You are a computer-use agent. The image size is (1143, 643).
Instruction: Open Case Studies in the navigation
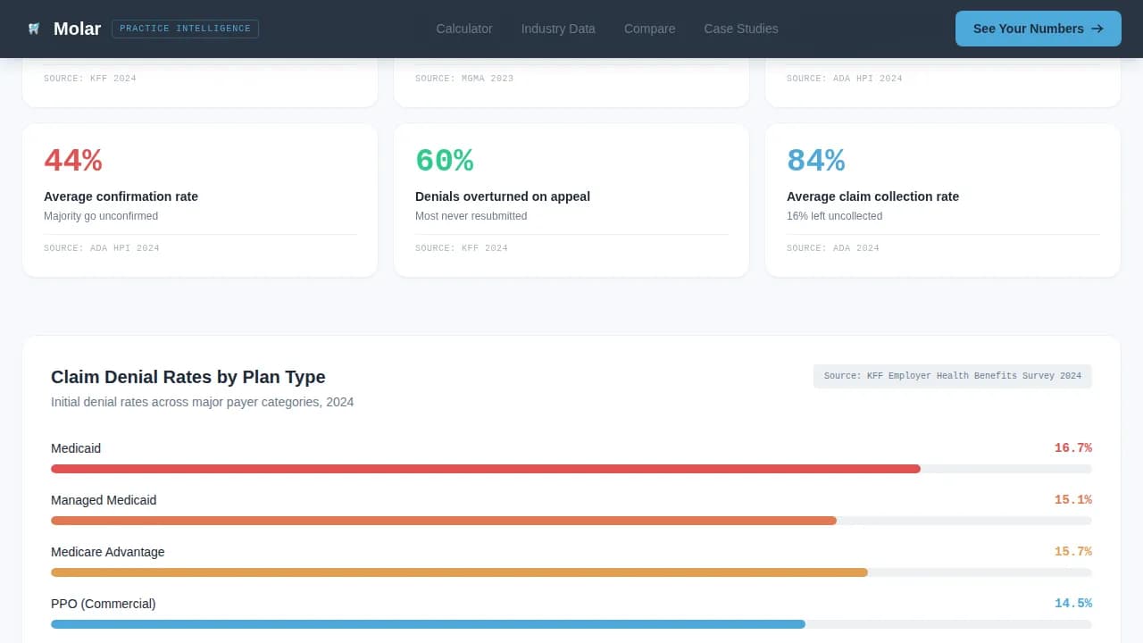tap(741, 29)
